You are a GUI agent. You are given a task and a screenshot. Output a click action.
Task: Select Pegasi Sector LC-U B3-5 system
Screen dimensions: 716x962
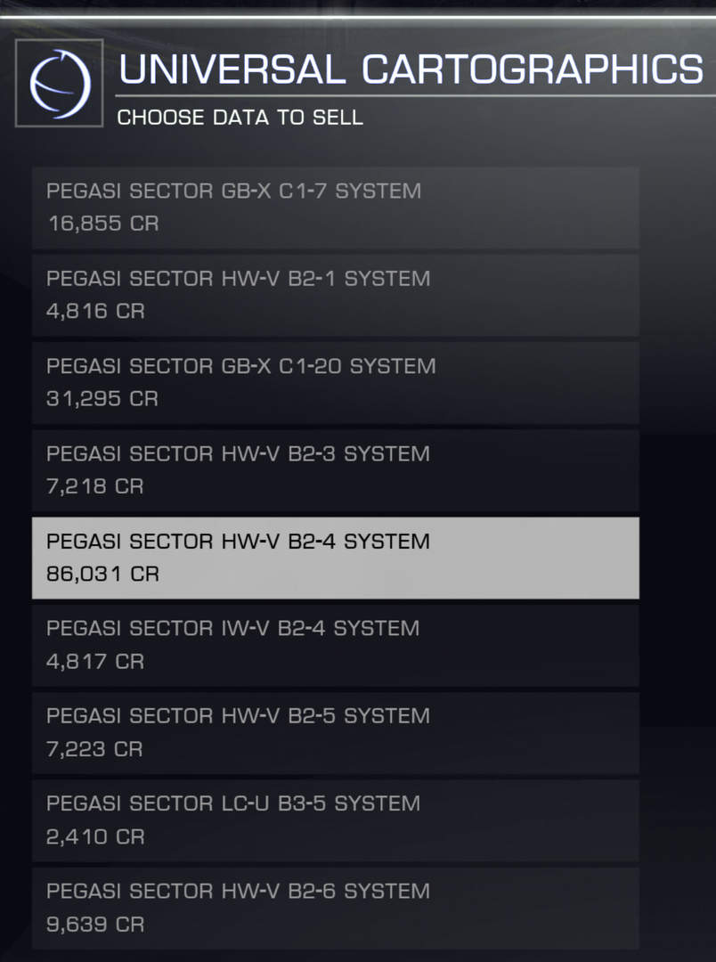point(336,821)
